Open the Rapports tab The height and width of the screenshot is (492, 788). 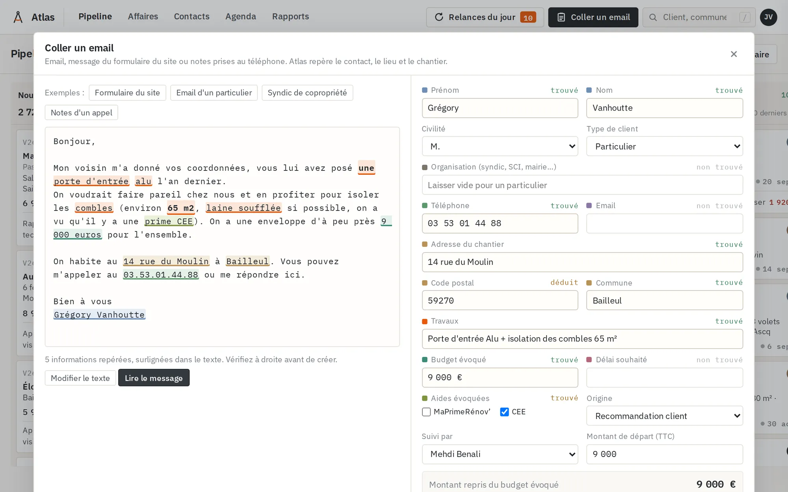[x=290, y=17]
